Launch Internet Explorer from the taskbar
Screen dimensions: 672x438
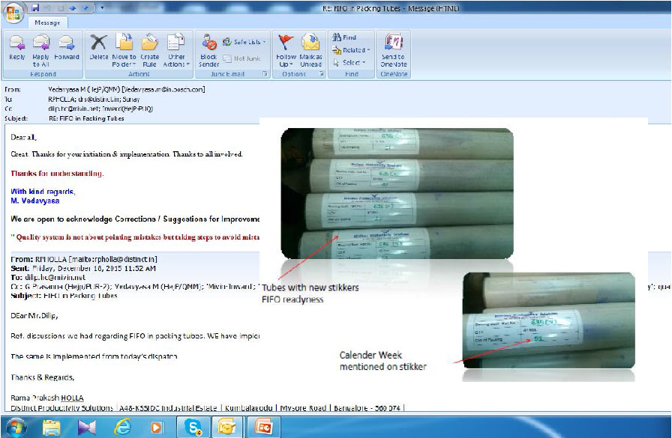coord(122,428)
